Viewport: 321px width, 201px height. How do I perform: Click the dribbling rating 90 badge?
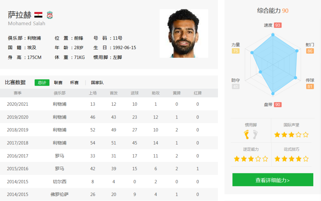tap(278, 105)
